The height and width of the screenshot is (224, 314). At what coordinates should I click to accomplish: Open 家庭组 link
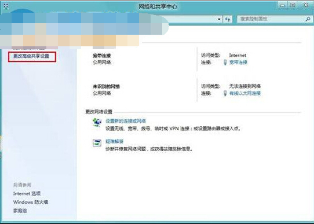20,211
